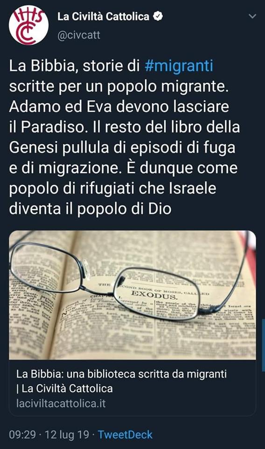Viewport: 265px width, 449px height.
Task: Open La Civiltà Cattolica profile avatar
Action: tap(28, 25)
